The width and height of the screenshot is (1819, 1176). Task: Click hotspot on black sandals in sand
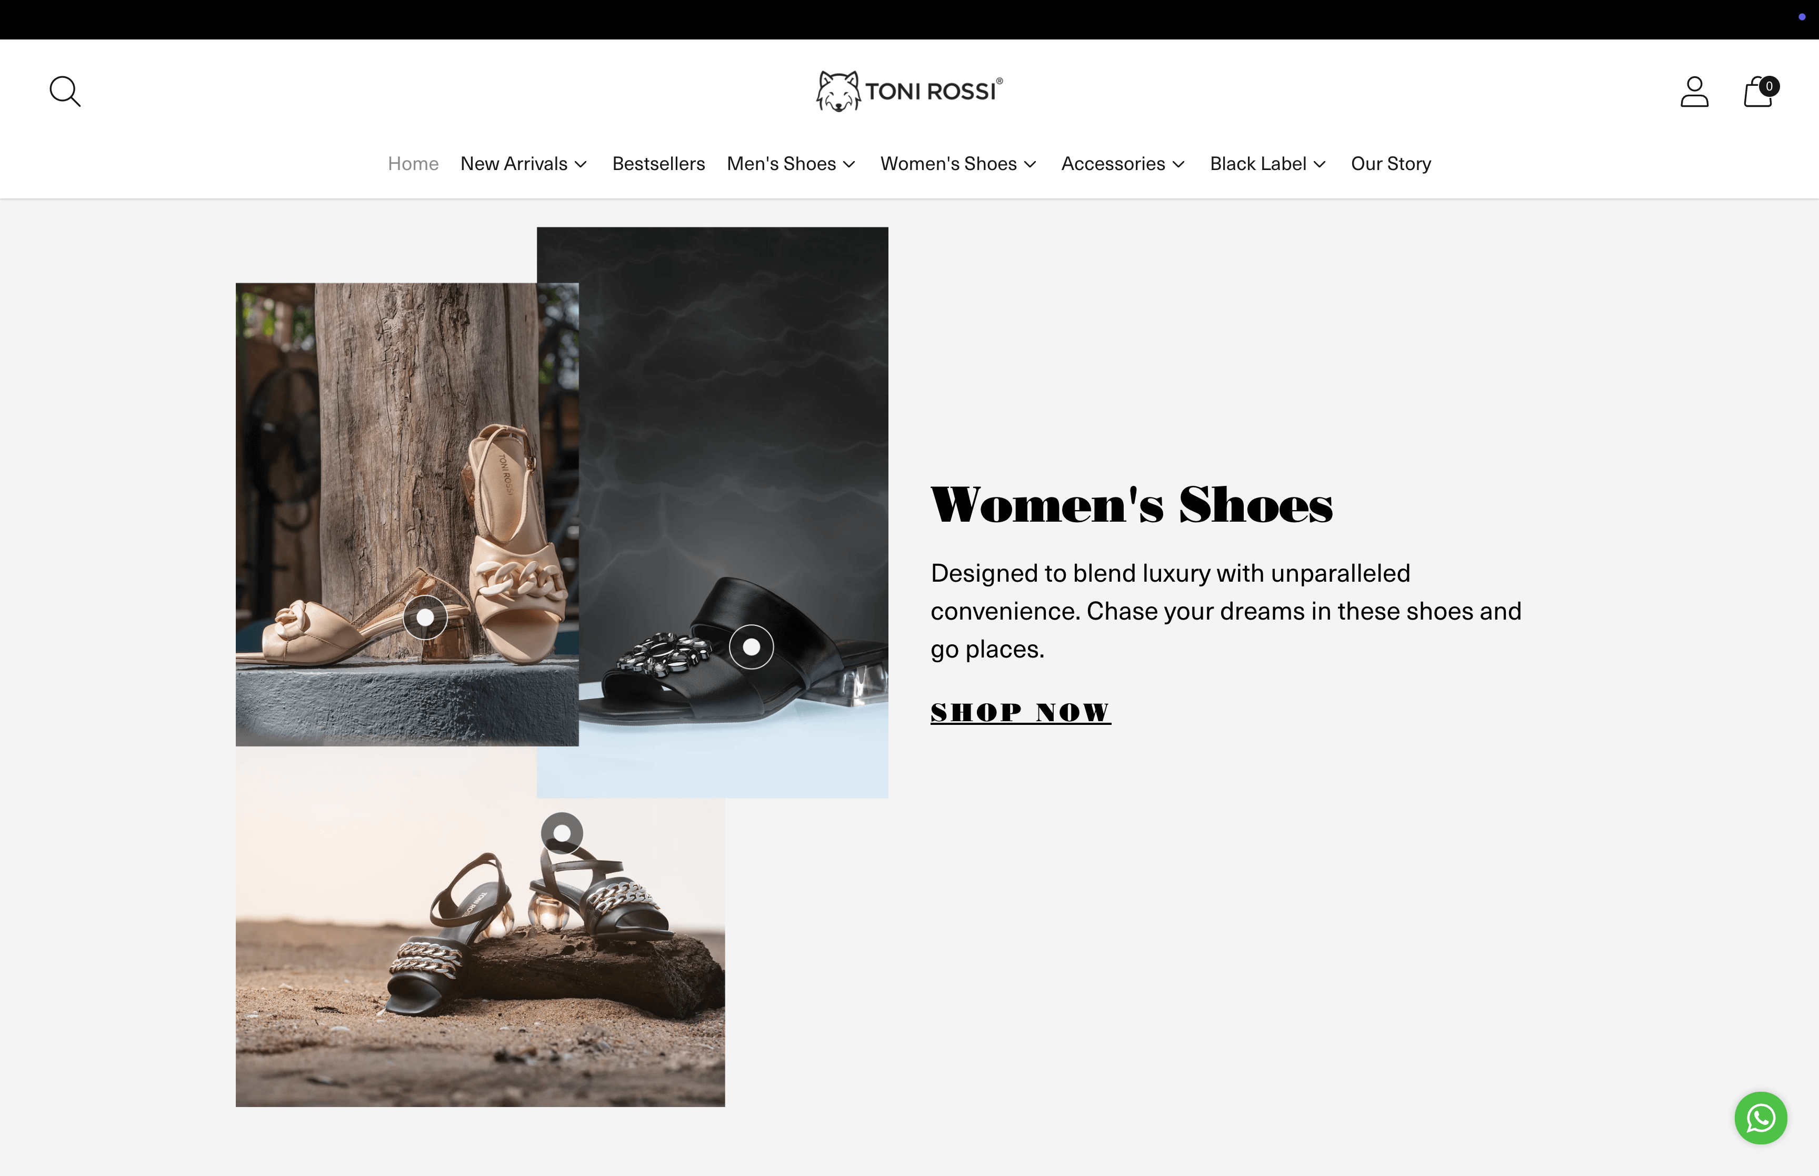(562, 833)
